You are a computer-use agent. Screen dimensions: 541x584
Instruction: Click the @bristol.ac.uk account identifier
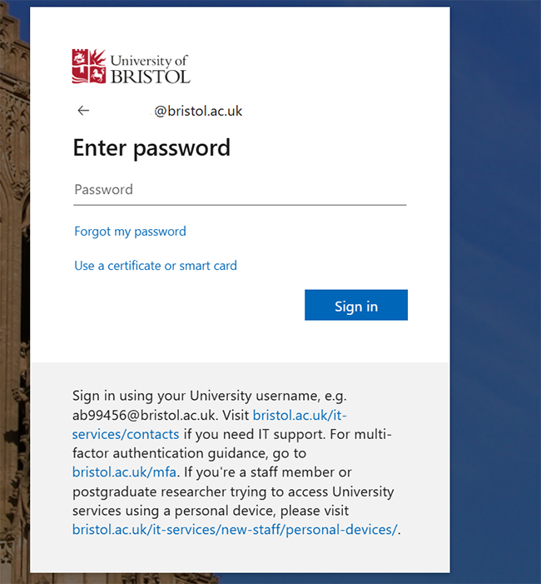[x=198, y=111]
